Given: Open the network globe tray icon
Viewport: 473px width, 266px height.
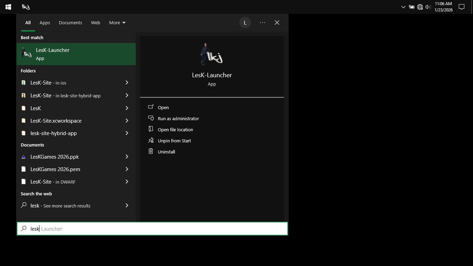Looking at the screenshot, I should coord(420,7).
